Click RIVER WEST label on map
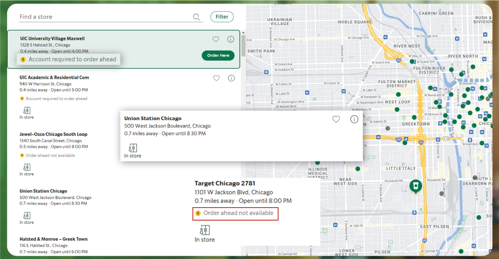Viewport: 499px width, 259px height. click(x=407, y=46)
